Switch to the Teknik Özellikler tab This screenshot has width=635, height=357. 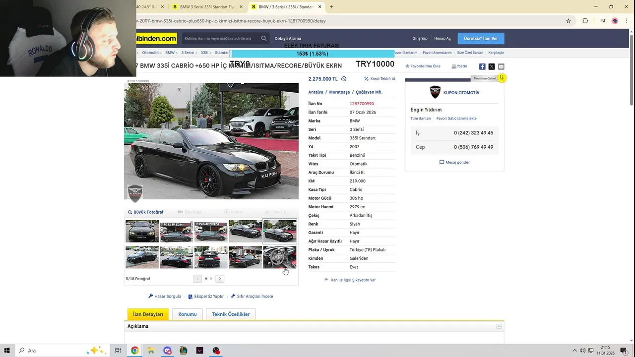(231, 314)
